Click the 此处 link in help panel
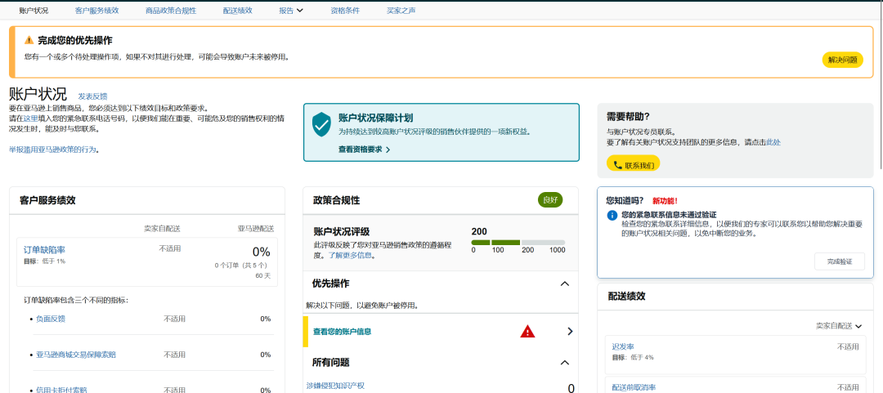Viewport: 883px width, 393px height. coord(773,142)
